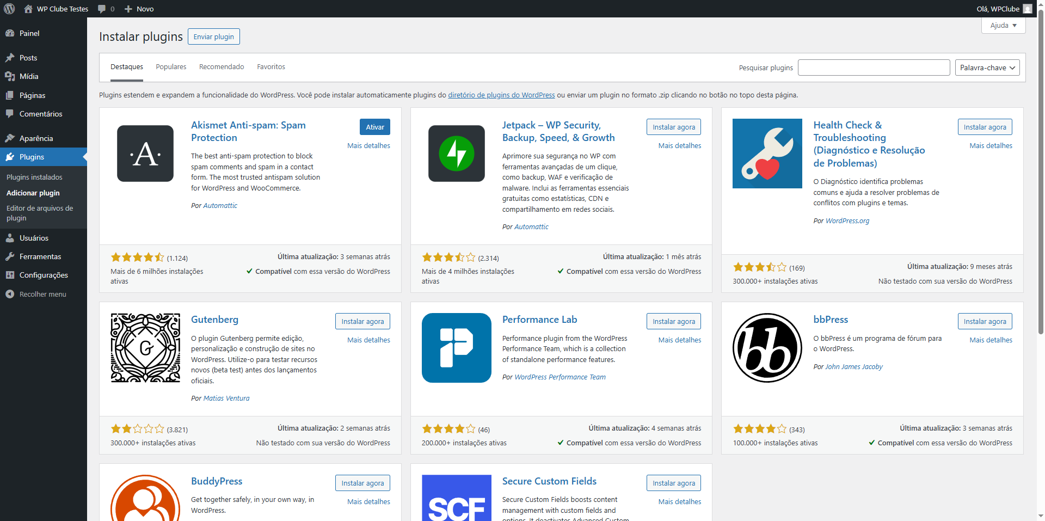Collapse sidebar with Recolher menu arrow icon
1045x521 pixels.
[10, 294]
